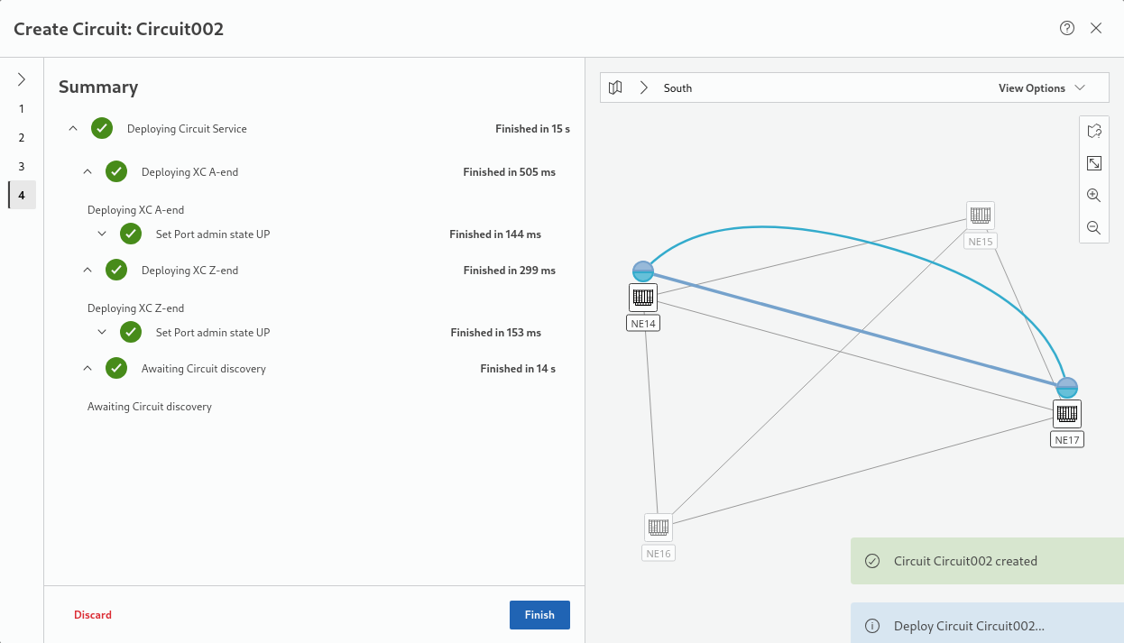Viewport: 1124px width, 643px height.
Task: Click the map icon in breadcrumb
Action: pyautogui.click(x=615, y=88)
